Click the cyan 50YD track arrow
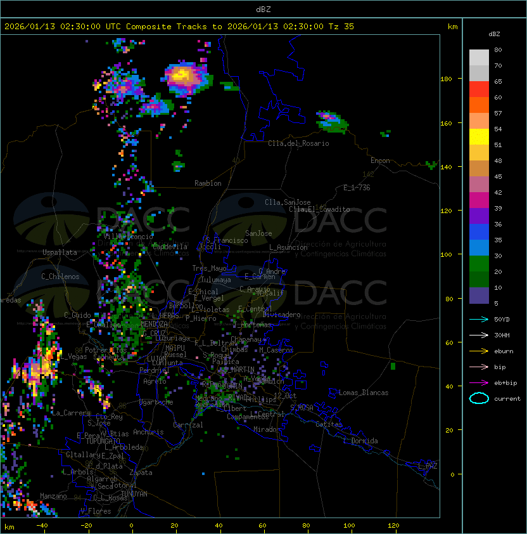This screenshot has width=527, height=534. (x=479, y=319)
